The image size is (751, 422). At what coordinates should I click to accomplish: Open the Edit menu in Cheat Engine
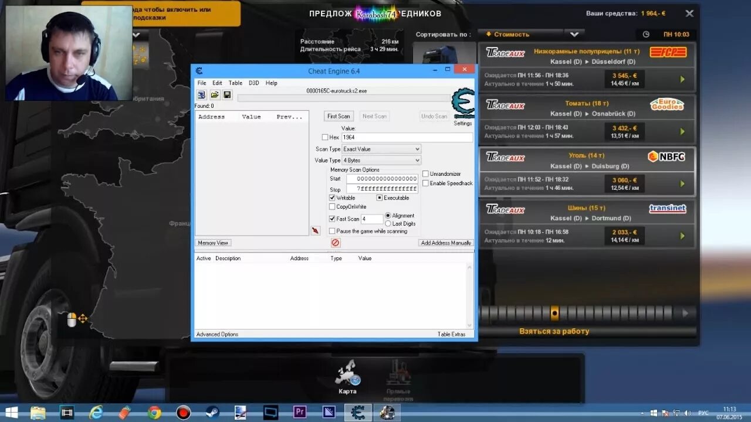click(x=217, y=83)
